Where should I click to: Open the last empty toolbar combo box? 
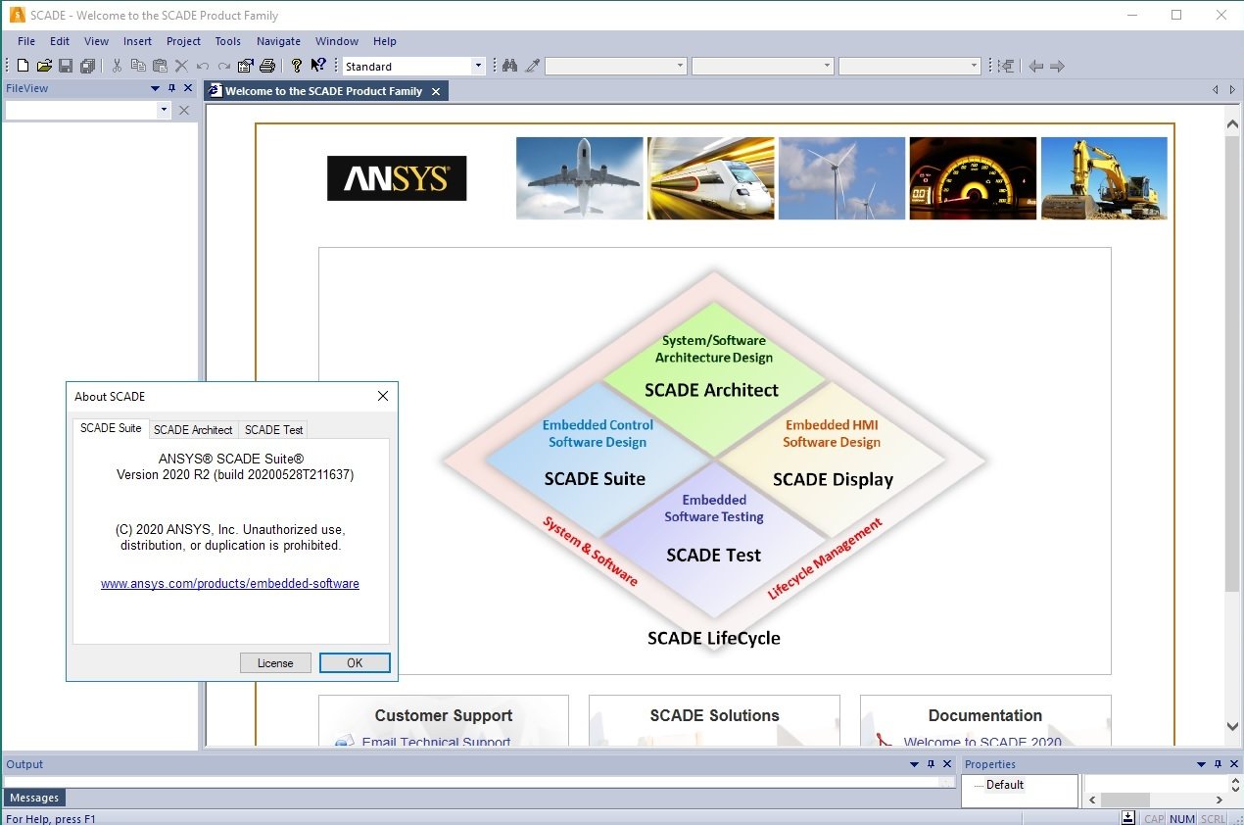point(909,66)
